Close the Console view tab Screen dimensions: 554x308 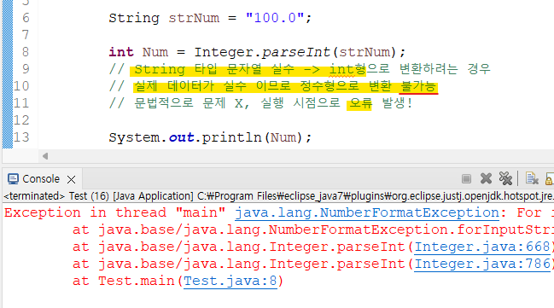pyautogui.click(x=71, y=179)
